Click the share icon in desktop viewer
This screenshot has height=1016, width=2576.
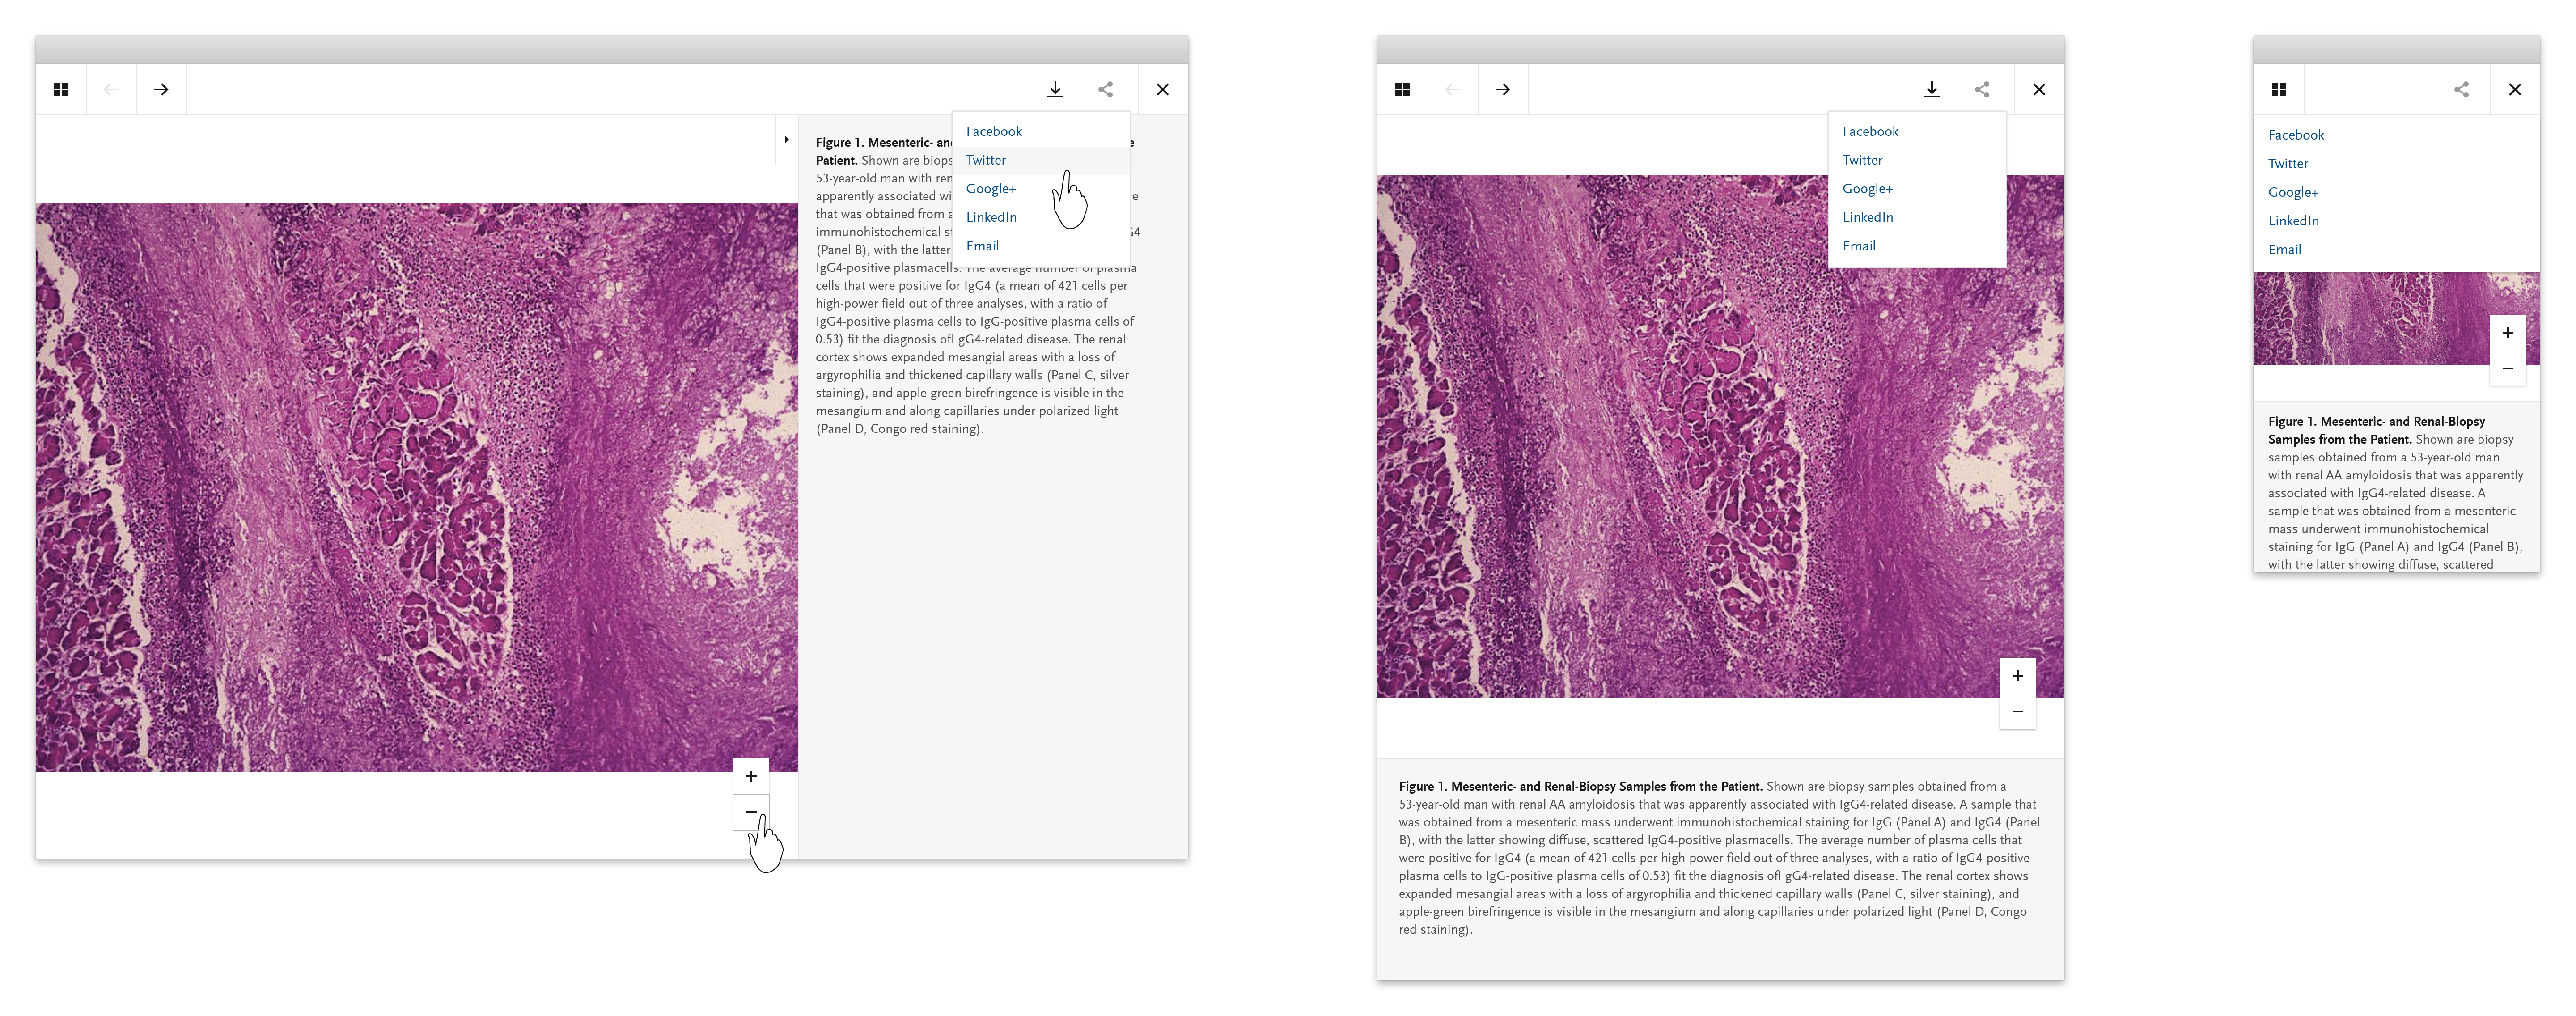tap(1105, 90)
